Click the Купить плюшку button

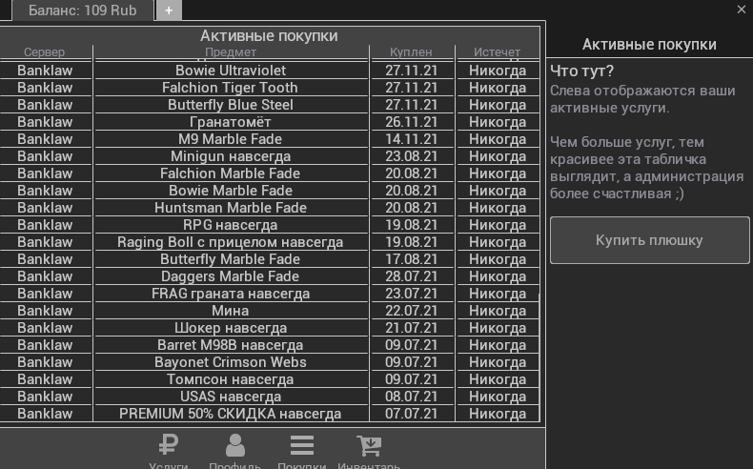point(649,240)
